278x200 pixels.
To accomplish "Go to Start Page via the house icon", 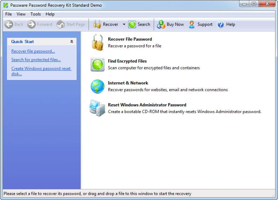I will point(71,24).
